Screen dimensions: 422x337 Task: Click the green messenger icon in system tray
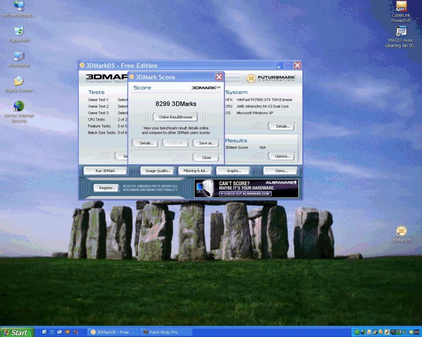pyautogui.click(x=357, y=332)
